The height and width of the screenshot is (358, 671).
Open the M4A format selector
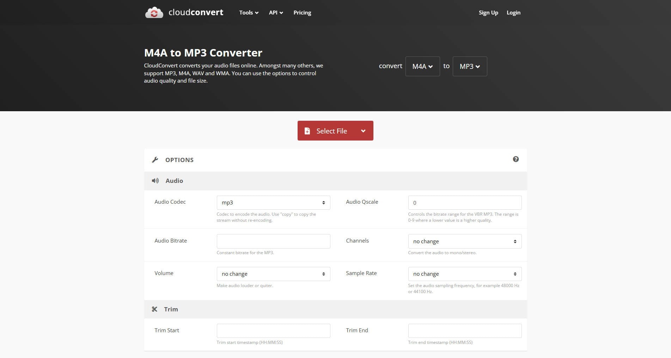[x=422, y=66]
